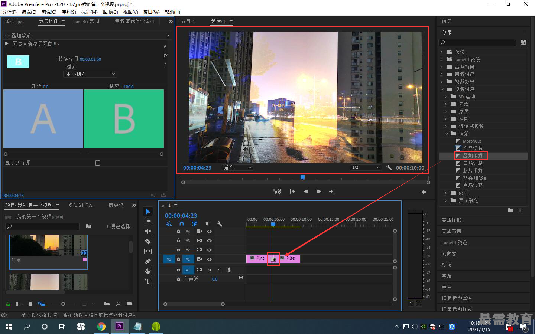
Task: Click the start slider under preview A
Action: pos(6,154)
